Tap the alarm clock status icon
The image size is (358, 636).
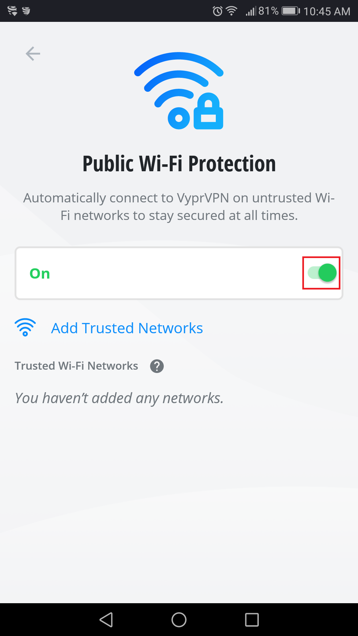pyautogui.click(x=217, y=11)
